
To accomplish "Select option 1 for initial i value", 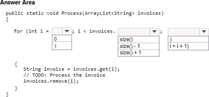I will [x=62, y=46].
